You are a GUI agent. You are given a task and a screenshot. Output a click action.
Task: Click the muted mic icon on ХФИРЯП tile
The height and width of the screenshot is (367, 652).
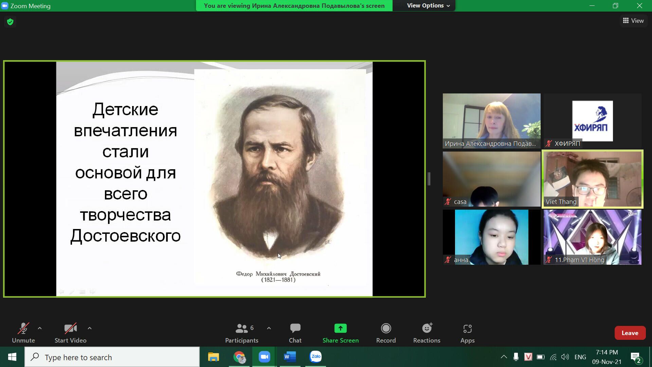tap(548, 144)
